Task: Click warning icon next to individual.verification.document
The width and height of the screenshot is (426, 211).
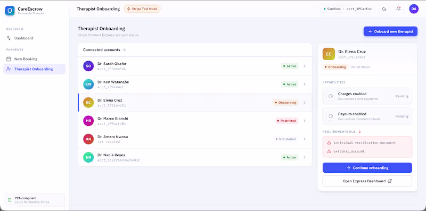Action: (x=329, y=142)
